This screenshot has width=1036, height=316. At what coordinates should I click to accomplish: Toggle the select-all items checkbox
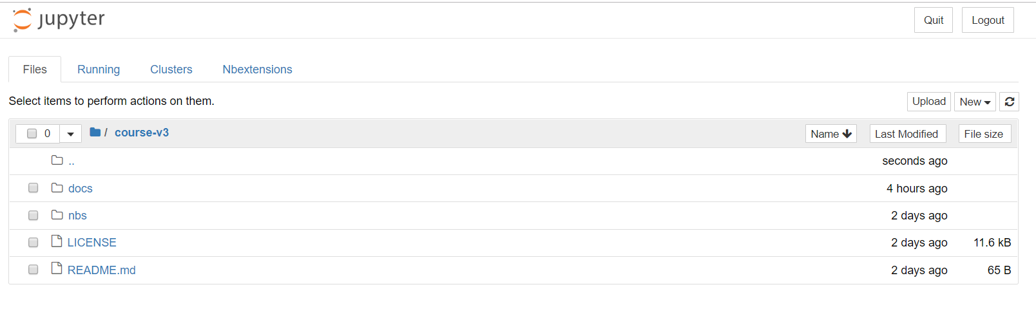pos(32,134)
